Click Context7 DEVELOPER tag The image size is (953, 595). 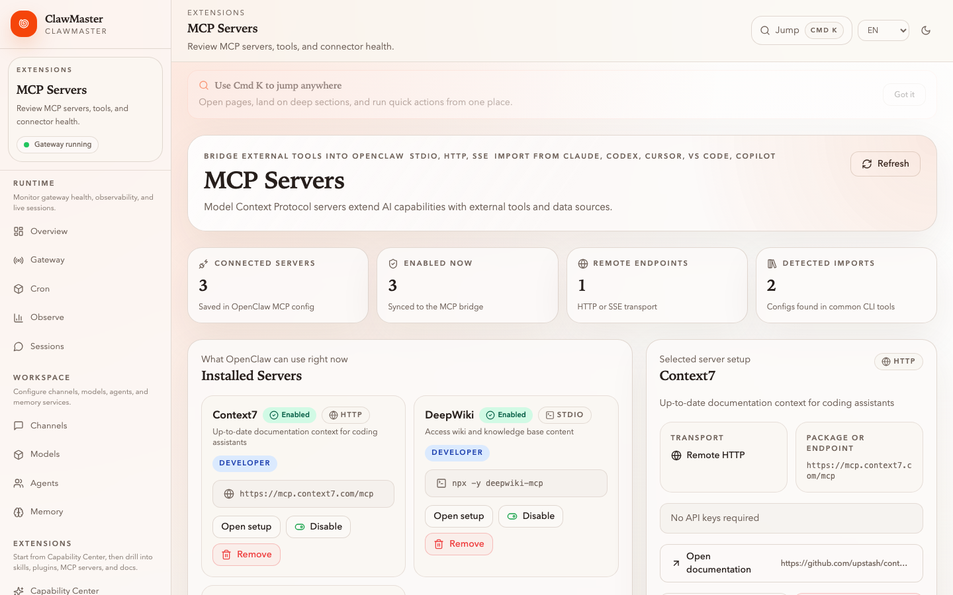[x=245, y=463]
